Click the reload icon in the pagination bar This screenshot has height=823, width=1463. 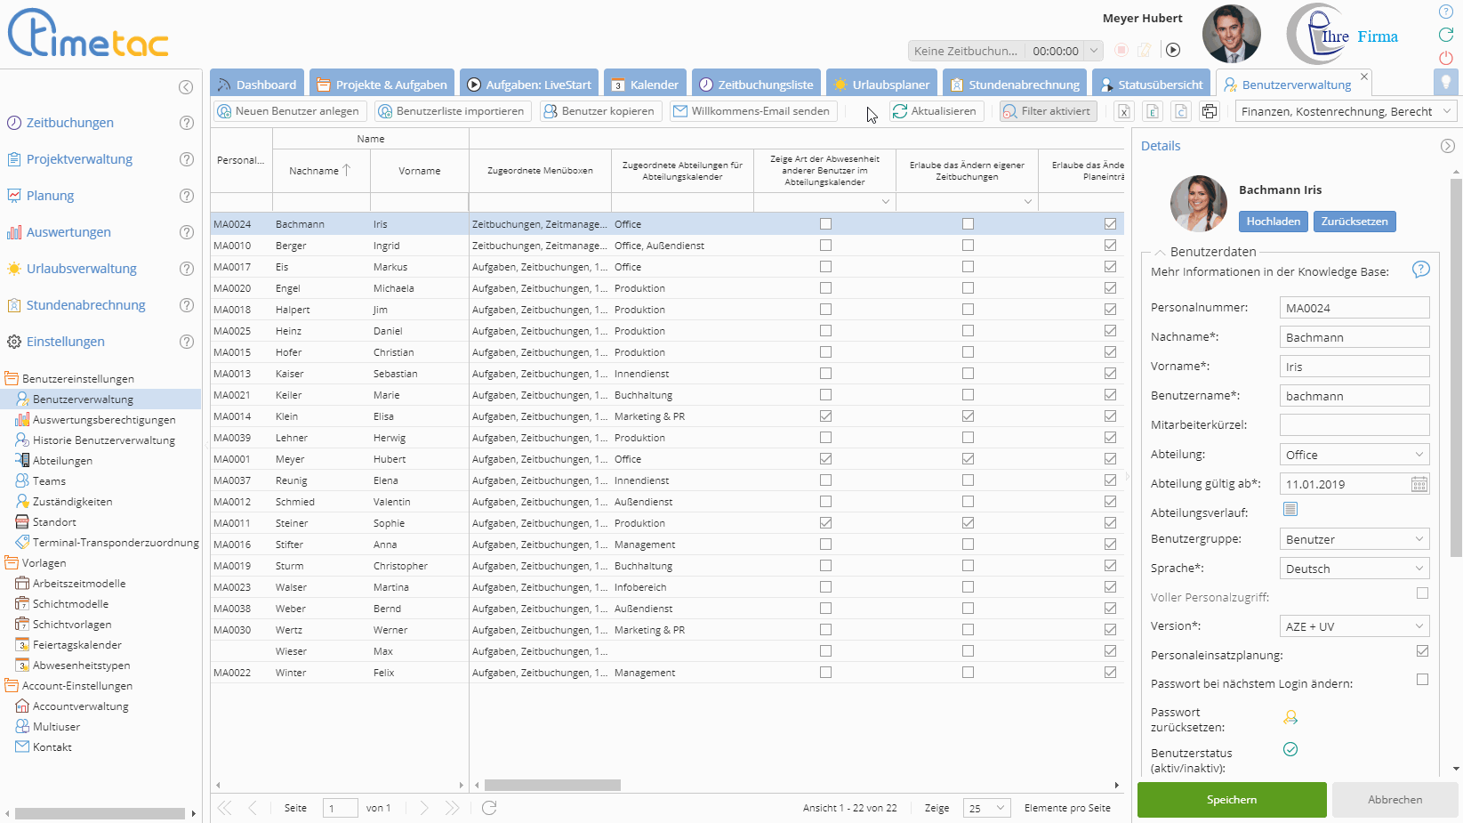coord(489,808)
